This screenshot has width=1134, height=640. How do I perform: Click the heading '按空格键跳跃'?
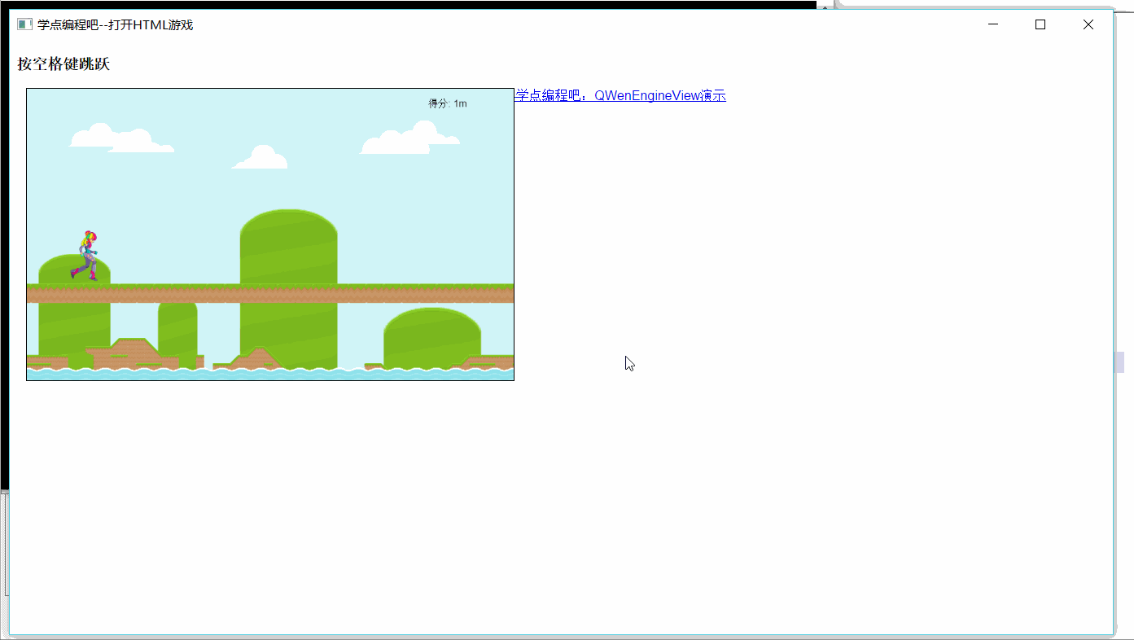(63, 64)
